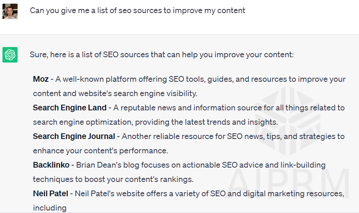Select the bold Search Engine Land heading
The width and height of the screenshot is (359, 213).
[x=70, y=108]
